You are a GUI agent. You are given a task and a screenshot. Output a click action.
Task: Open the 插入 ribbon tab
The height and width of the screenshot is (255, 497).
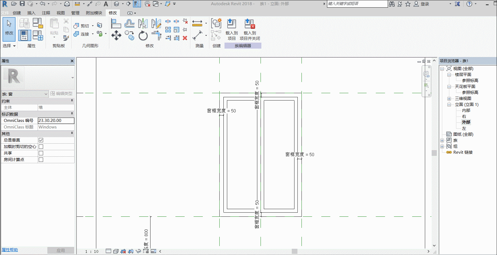coord(31,13)
